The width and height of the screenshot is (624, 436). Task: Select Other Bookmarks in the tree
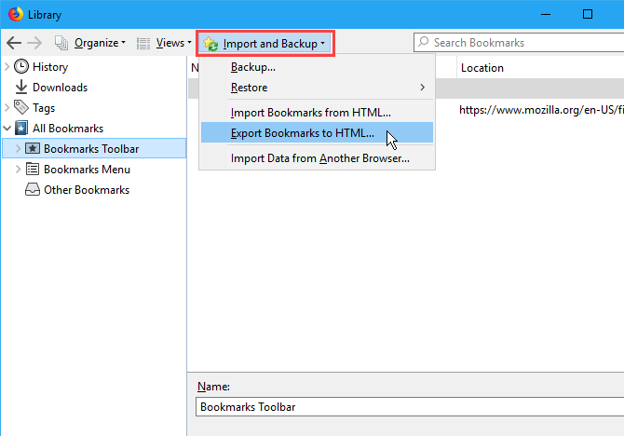(x=87, y=190)
